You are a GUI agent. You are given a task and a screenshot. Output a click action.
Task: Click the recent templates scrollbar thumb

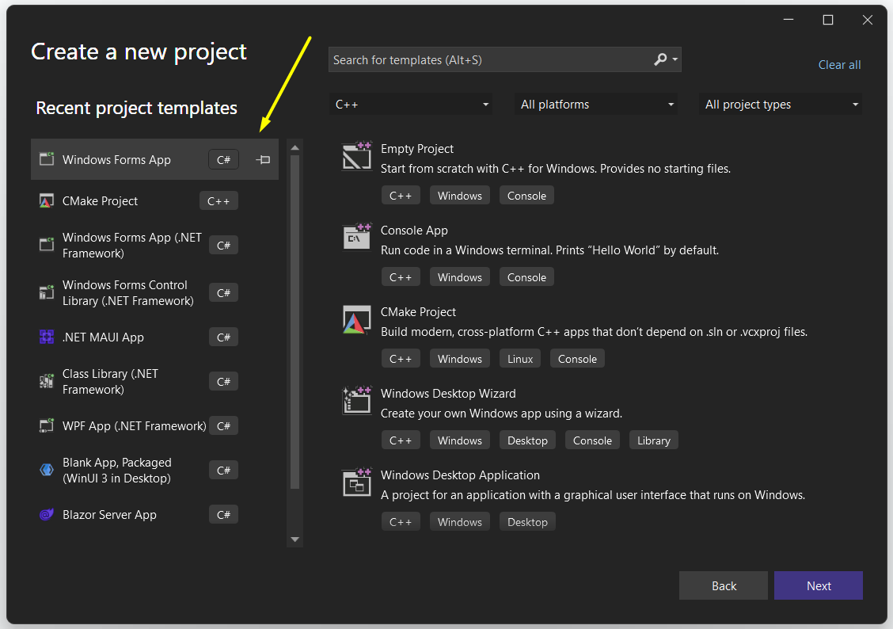[294, 322]
